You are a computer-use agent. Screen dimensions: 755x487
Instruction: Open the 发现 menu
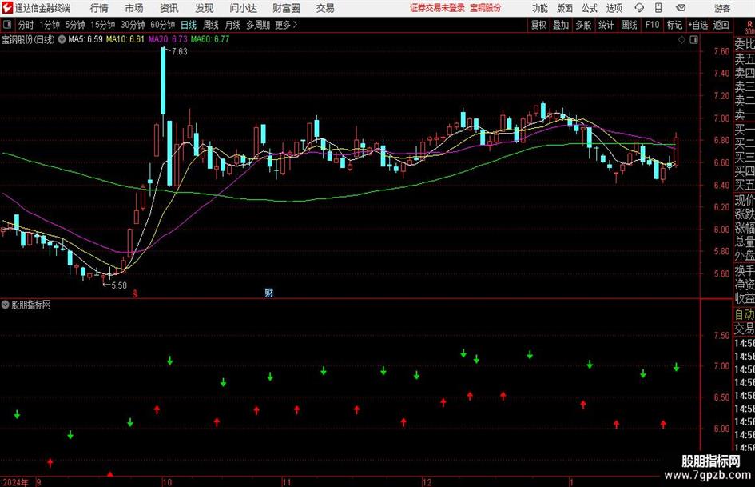(x=205, y=8)
